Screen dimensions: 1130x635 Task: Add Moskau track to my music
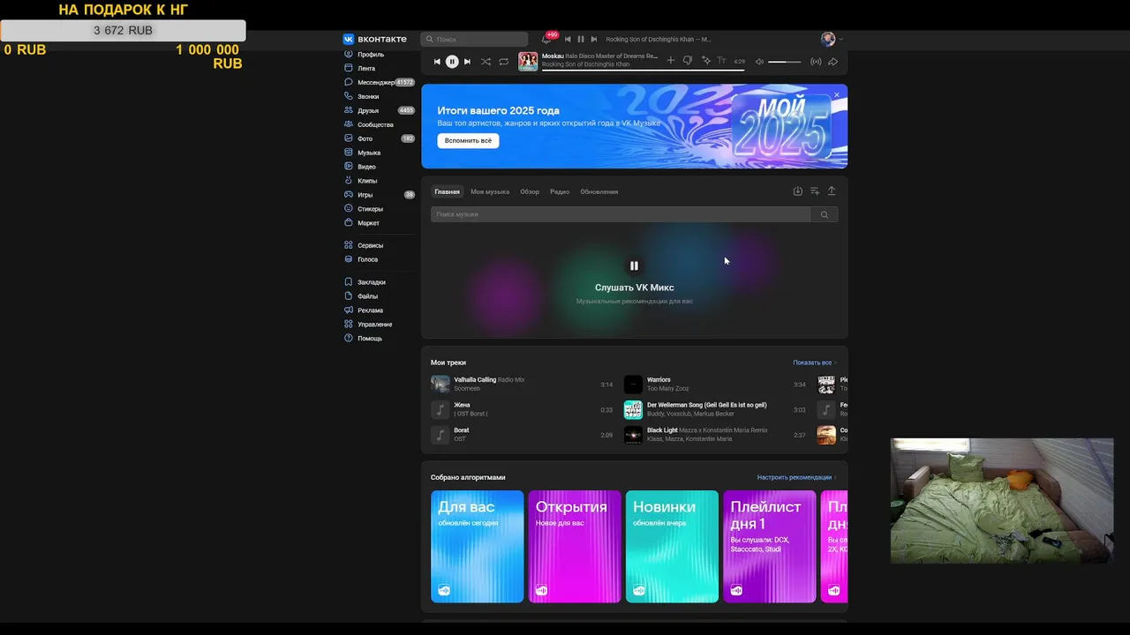(670, 61)
